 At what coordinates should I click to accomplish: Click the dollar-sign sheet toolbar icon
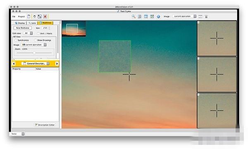pyautogui.click(x=140, y=16)
